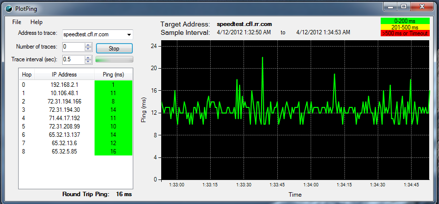Image resolution: width=439 pixels, height=204 pixels.
Task: Click the 22 ms peak spike in graph
Action: coord(263,58)
